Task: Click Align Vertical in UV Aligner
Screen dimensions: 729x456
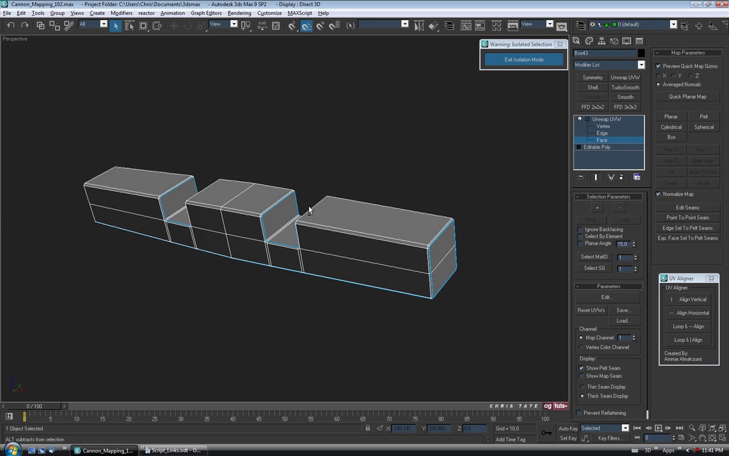Action: point(689,299)
